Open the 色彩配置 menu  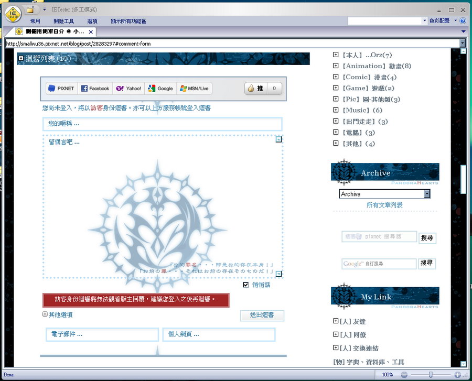[443, 20]
